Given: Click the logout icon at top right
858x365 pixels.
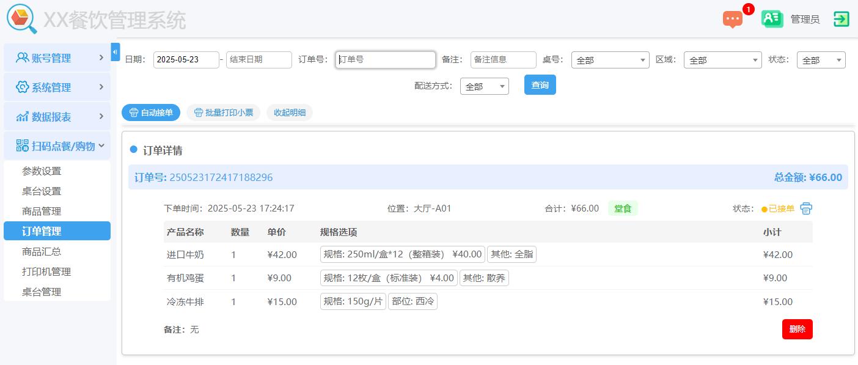Looking at the screenshot, I should pos(842,19).
